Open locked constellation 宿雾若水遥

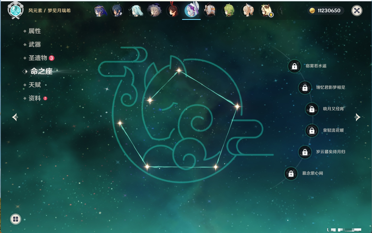(x=294, y=66)
